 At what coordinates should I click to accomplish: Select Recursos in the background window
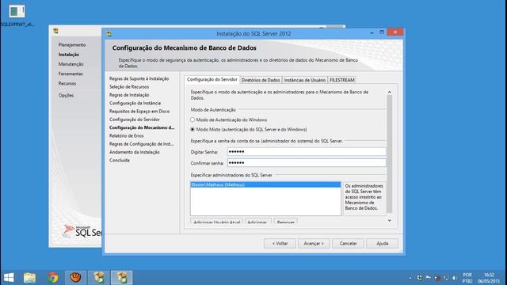click(x=67, y=83)
